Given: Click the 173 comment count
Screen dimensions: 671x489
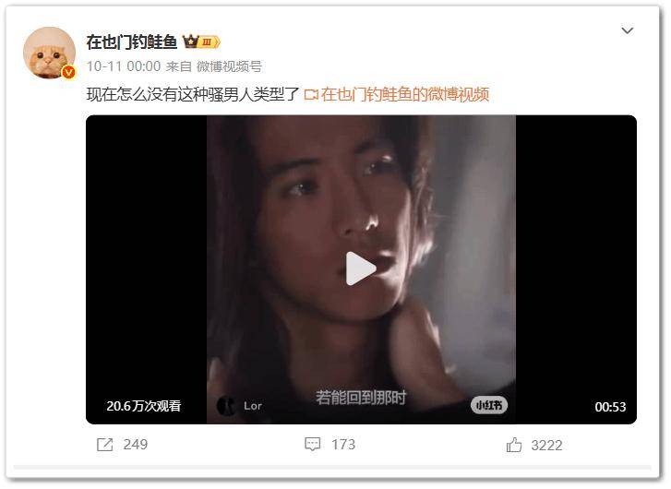Looking at the screenshot, I should pos(343,444).
